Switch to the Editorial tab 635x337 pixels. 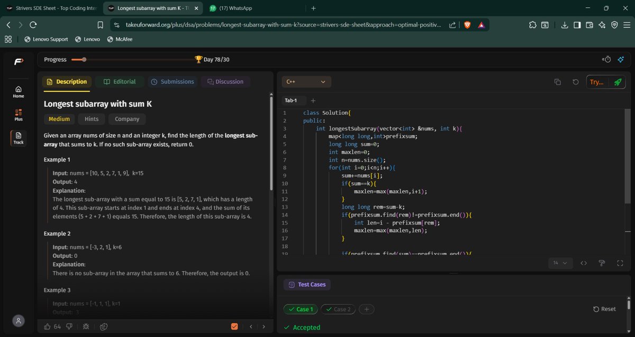pos(120,82)
